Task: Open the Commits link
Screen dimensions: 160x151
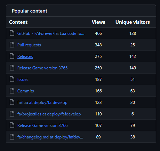Action: 25,91
